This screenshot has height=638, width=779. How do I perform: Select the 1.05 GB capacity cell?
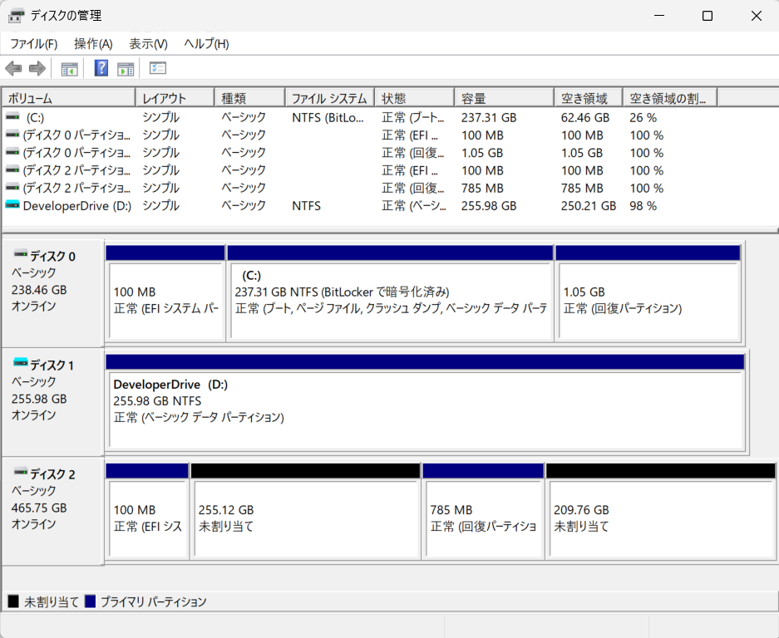482,153
